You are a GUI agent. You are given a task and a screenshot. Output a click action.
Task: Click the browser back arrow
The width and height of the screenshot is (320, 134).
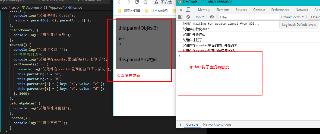(x=119, y=2)
